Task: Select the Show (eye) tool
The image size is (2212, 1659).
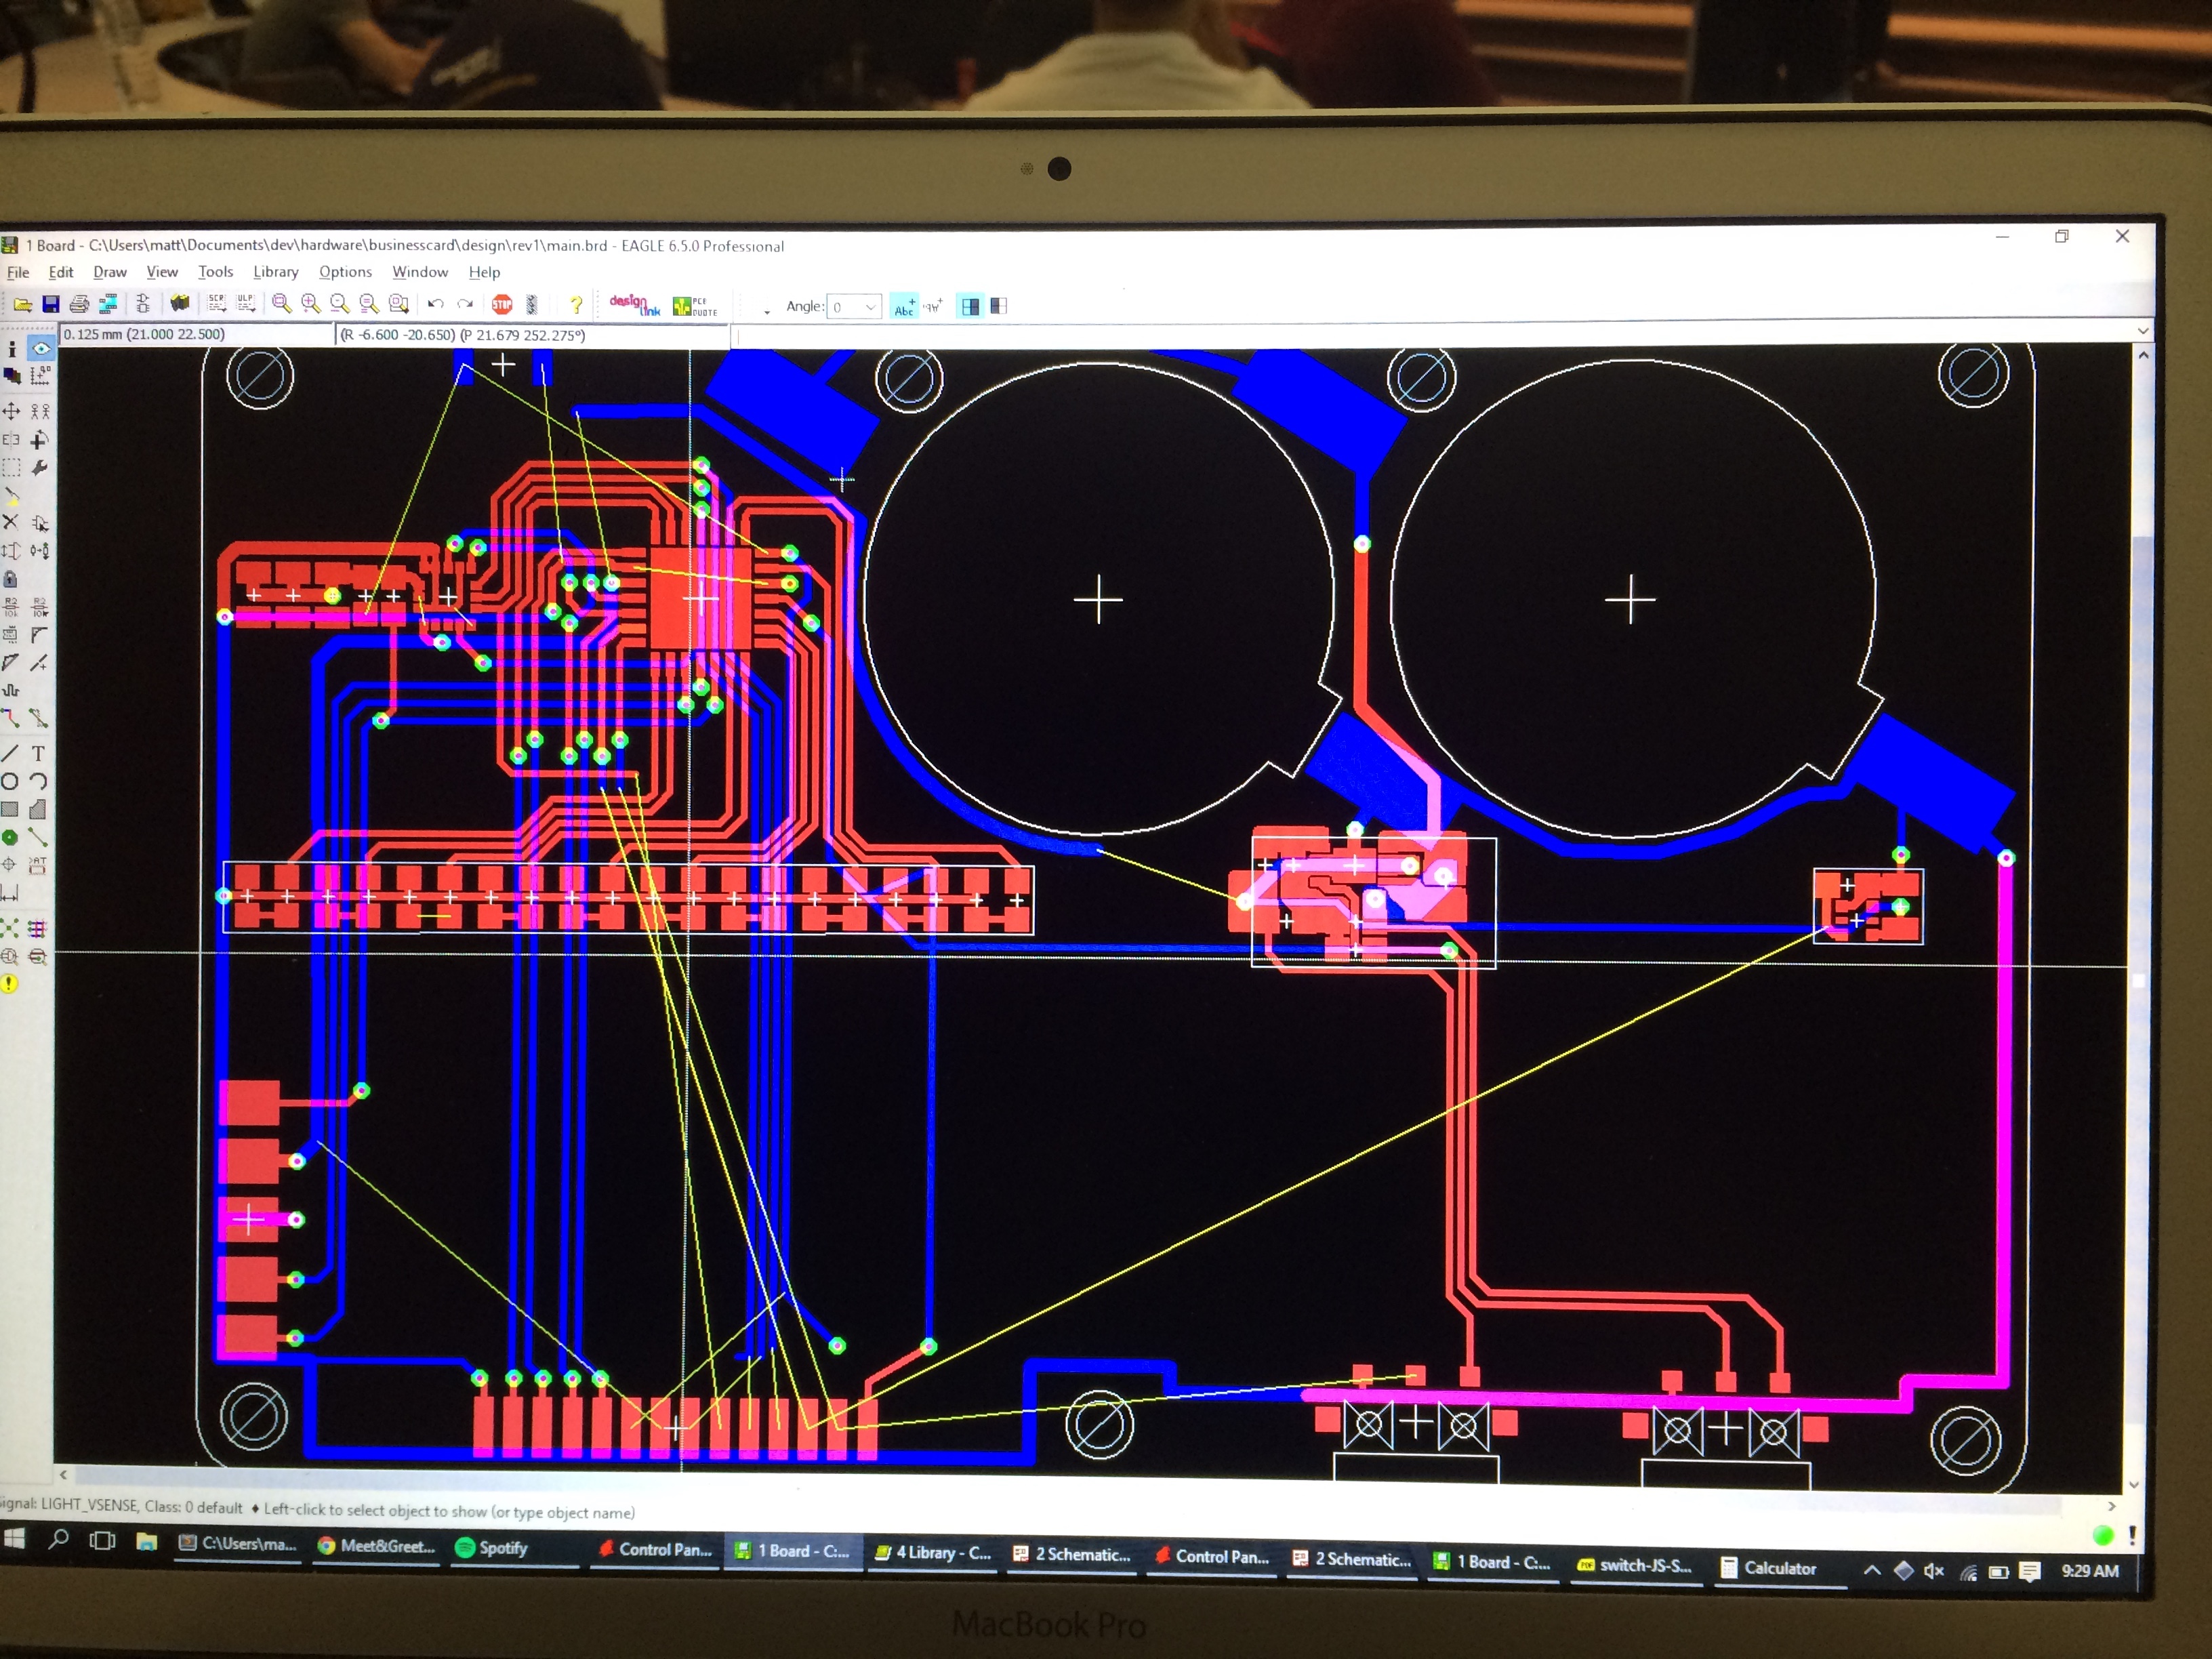Action: [x=41, y=349]
